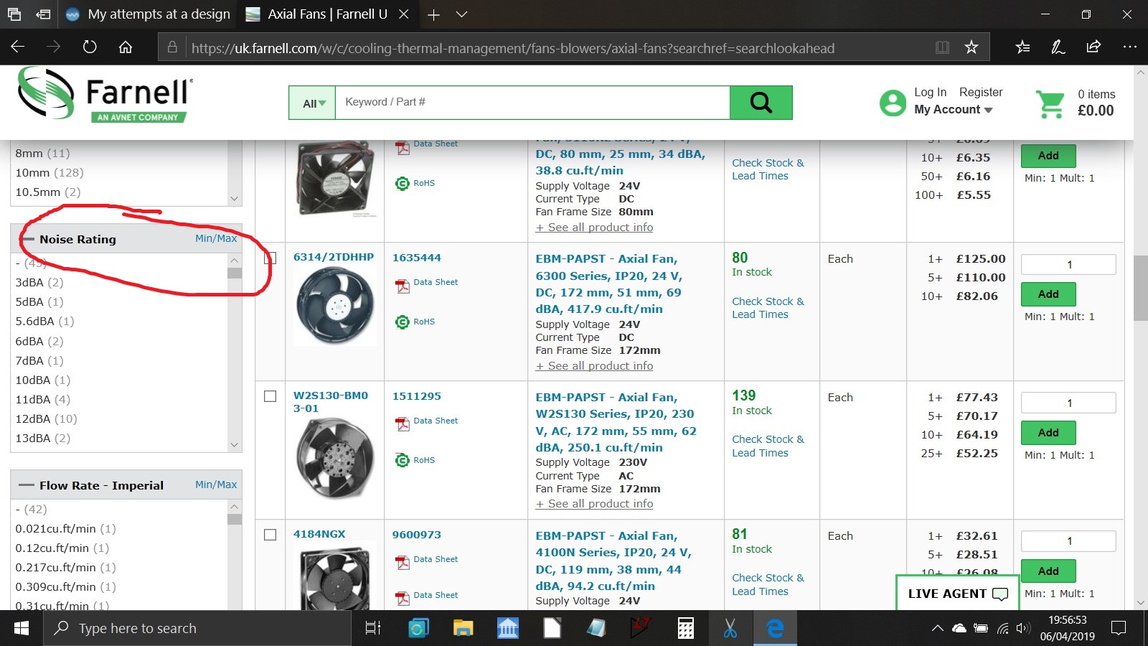This screenshot has width=1148, height=646.
Task: Close the Axial Fans tab
Action: pyautogui.click(x=404, y=14)
